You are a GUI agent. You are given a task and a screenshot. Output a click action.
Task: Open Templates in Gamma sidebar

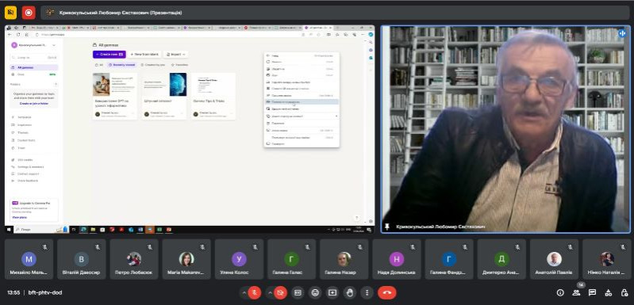tap(25, 117)
